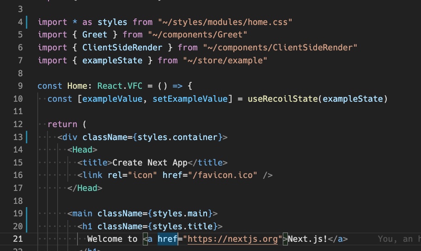
Task: Click the opening Head tag on line 14
Action: (x=82, y=149)
